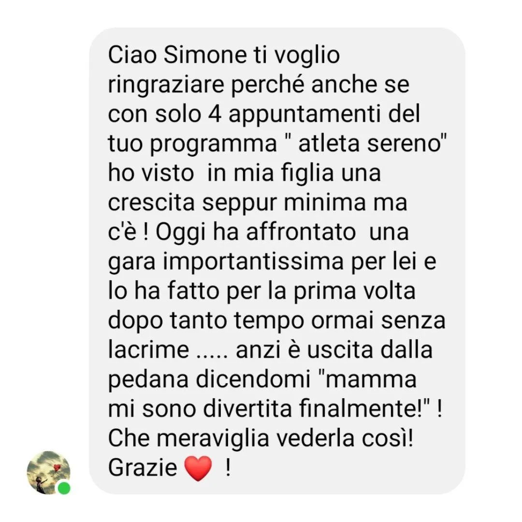Click the green online status dot

pos(64,488)
